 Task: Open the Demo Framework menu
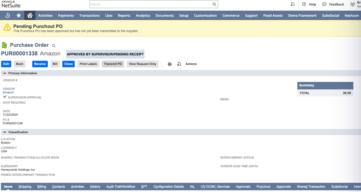(302, 15)
